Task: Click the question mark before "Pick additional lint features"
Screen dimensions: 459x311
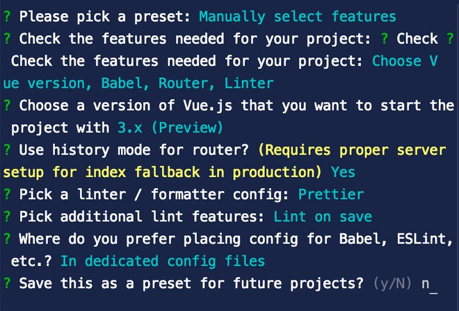Action: click(x=6, y=217)
